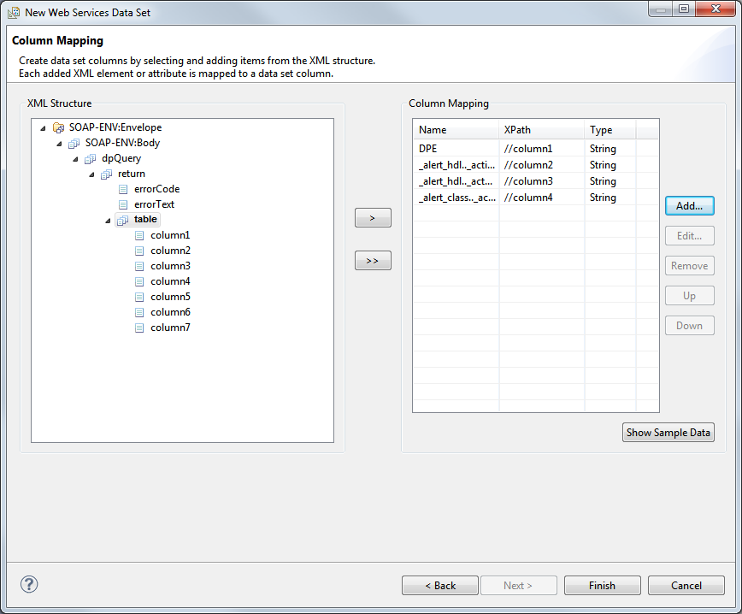Collapse the SOAP-ENV:Body node
This screenshot has width=742, height=614.
click(59, 144)
